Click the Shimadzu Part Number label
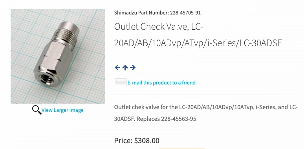 pos(141,13)
